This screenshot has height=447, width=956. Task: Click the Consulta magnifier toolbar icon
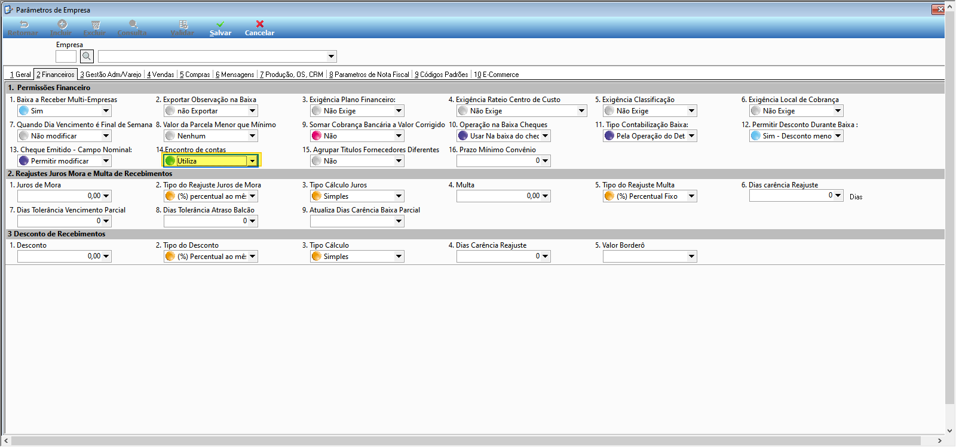point(133,24)
